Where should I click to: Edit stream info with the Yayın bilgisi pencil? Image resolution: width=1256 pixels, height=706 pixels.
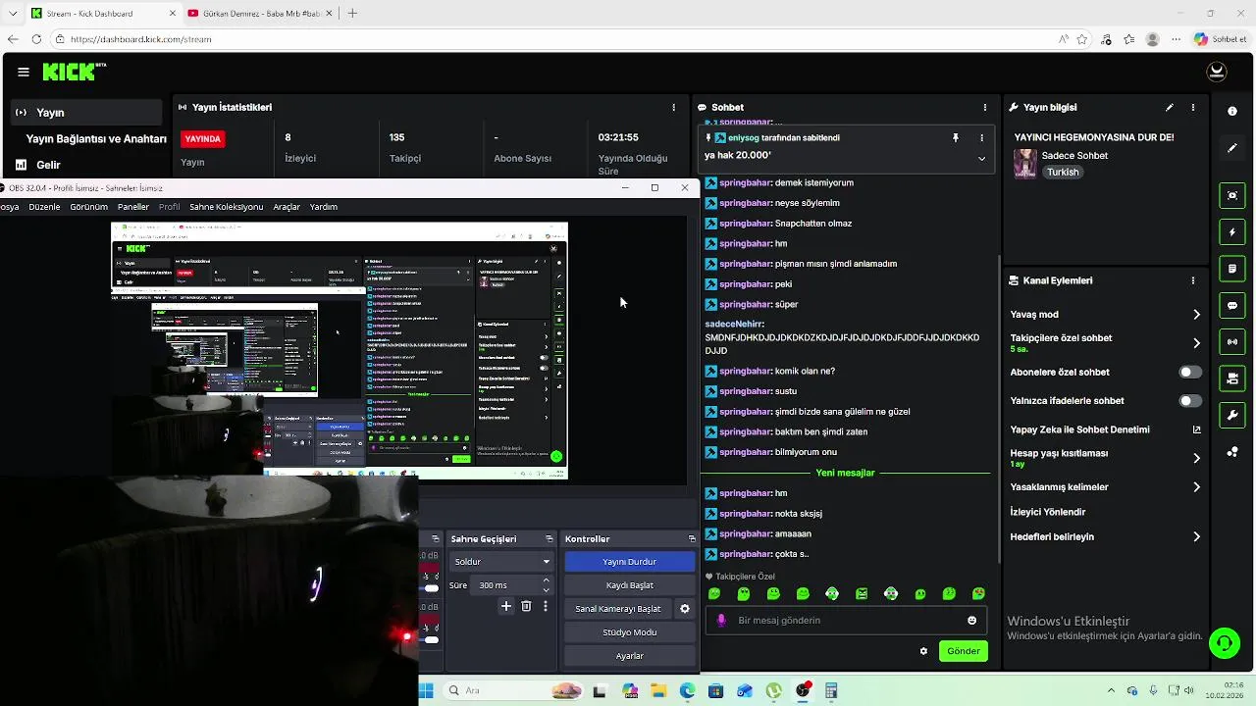tap(1169, 107)
